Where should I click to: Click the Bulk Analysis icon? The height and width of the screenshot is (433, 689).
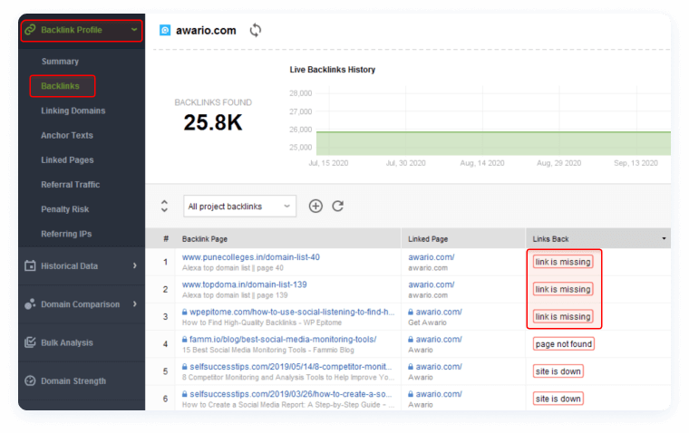[x=30, y=342]
